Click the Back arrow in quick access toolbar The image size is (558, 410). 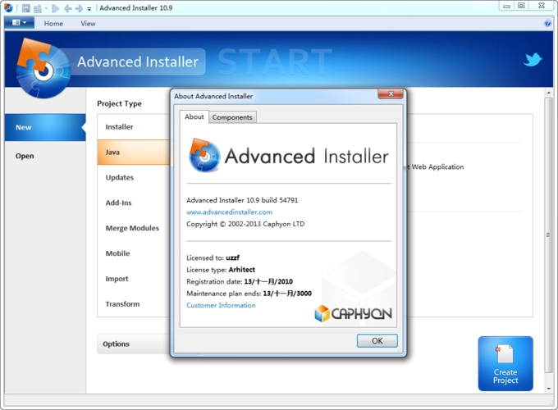(67, 8)
